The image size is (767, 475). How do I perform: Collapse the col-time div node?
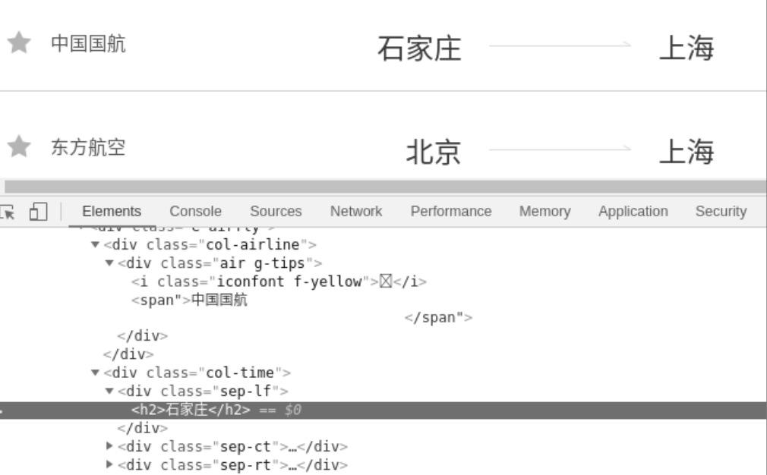click(x=95, y=373)
